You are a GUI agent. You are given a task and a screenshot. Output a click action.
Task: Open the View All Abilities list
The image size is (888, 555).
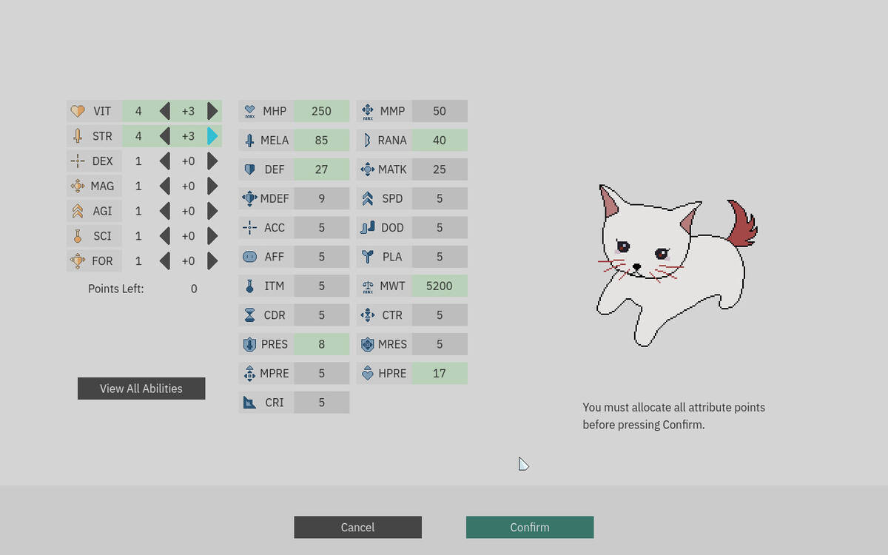tap(141, 388)
